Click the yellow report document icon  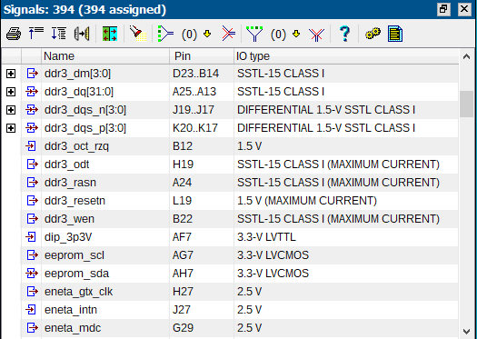coord(395,34)
